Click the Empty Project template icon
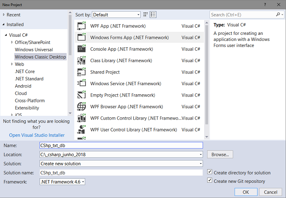The image size is (286, 198). pyautogui.click(x=81, y=95)
